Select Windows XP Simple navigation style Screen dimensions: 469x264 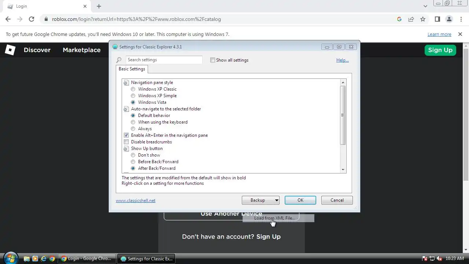coord(154,96)
